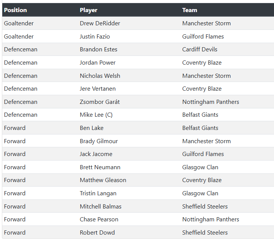Click the Jordan Power player cell

[x=98, y=63]
